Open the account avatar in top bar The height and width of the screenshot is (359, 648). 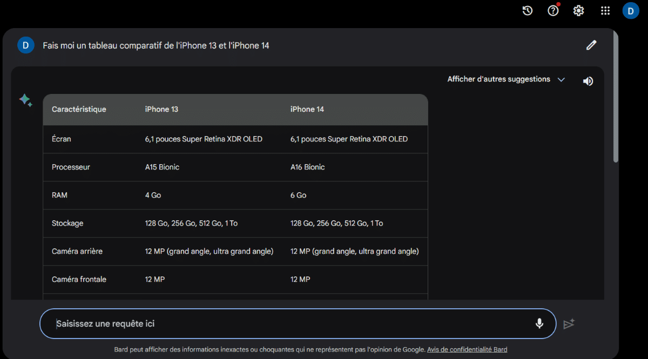(x=631, y=11)
